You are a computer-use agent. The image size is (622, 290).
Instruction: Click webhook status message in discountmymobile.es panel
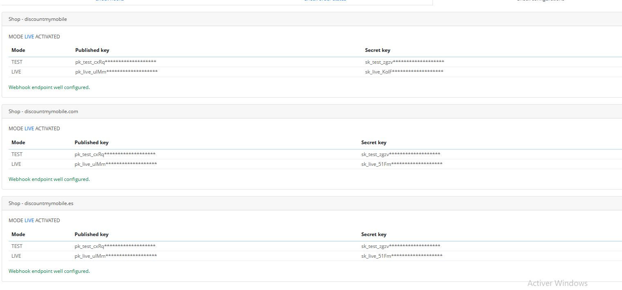coord(49,271)
